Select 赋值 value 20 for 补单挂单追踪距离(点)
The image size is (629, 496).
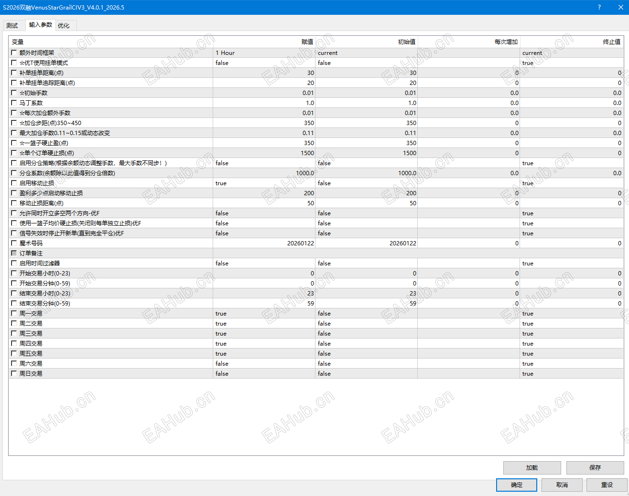point(264,83)
